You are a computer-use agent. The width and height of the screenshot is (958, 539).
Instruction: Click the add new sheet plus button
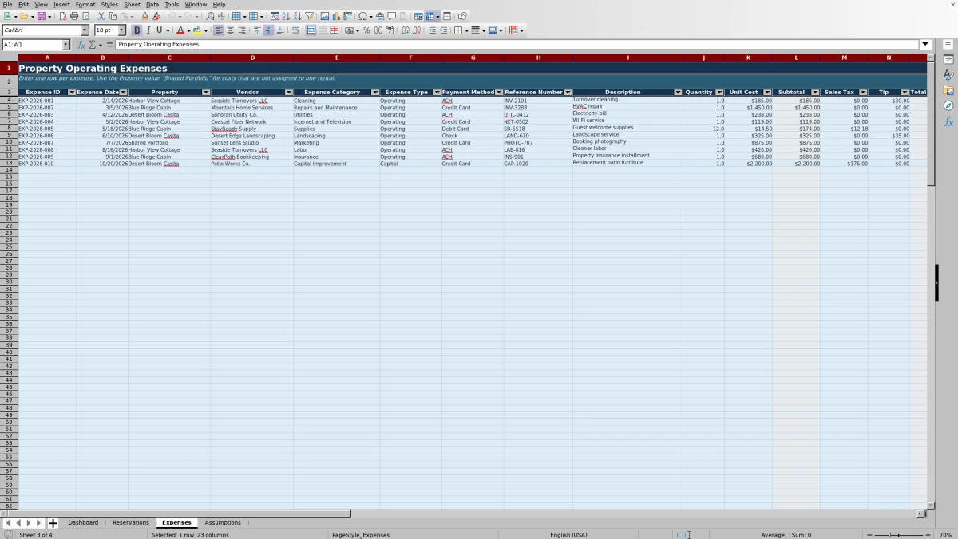click(53, 523)
